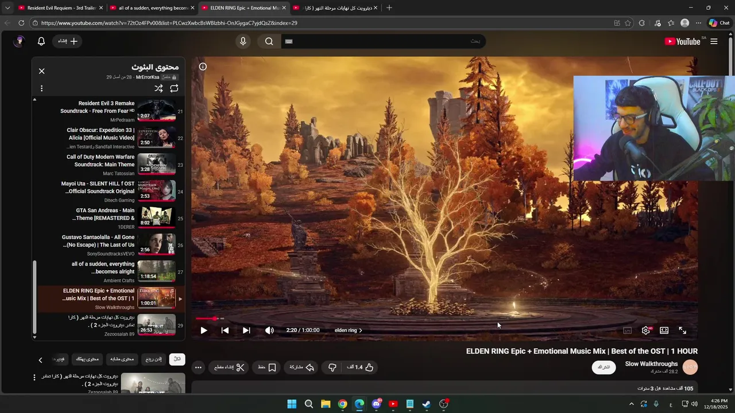Select the ELDEN RING 1:00:01 playlist thumbnail
Screen dimensions: 735x413
click(156, 298)
